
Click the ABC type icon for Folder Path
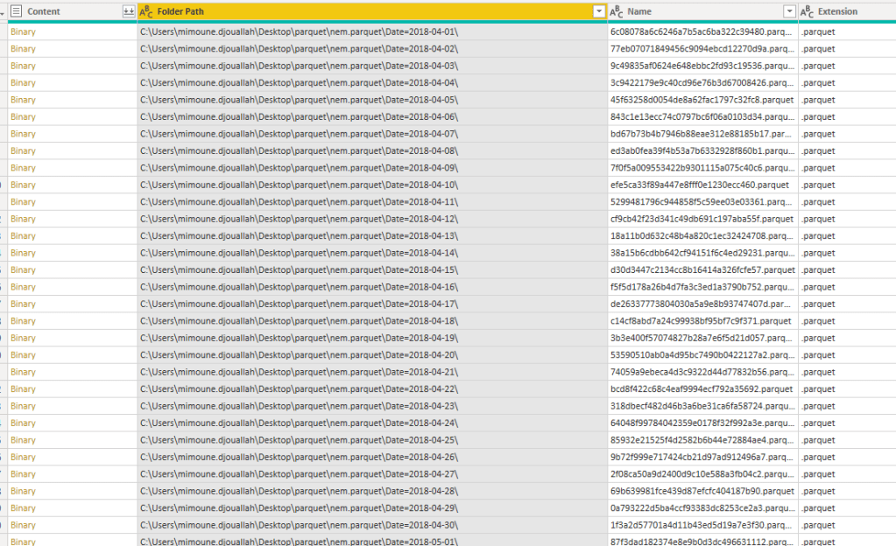[x=146, y=11]
